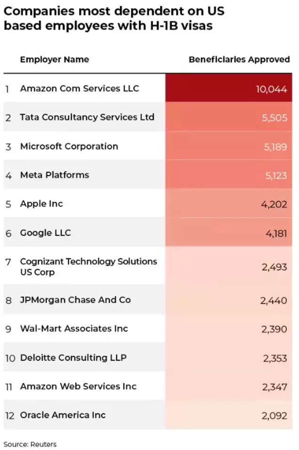Click the Google LLC row label
This screenshot has height=450, width=299.
[x=45, y=233]
